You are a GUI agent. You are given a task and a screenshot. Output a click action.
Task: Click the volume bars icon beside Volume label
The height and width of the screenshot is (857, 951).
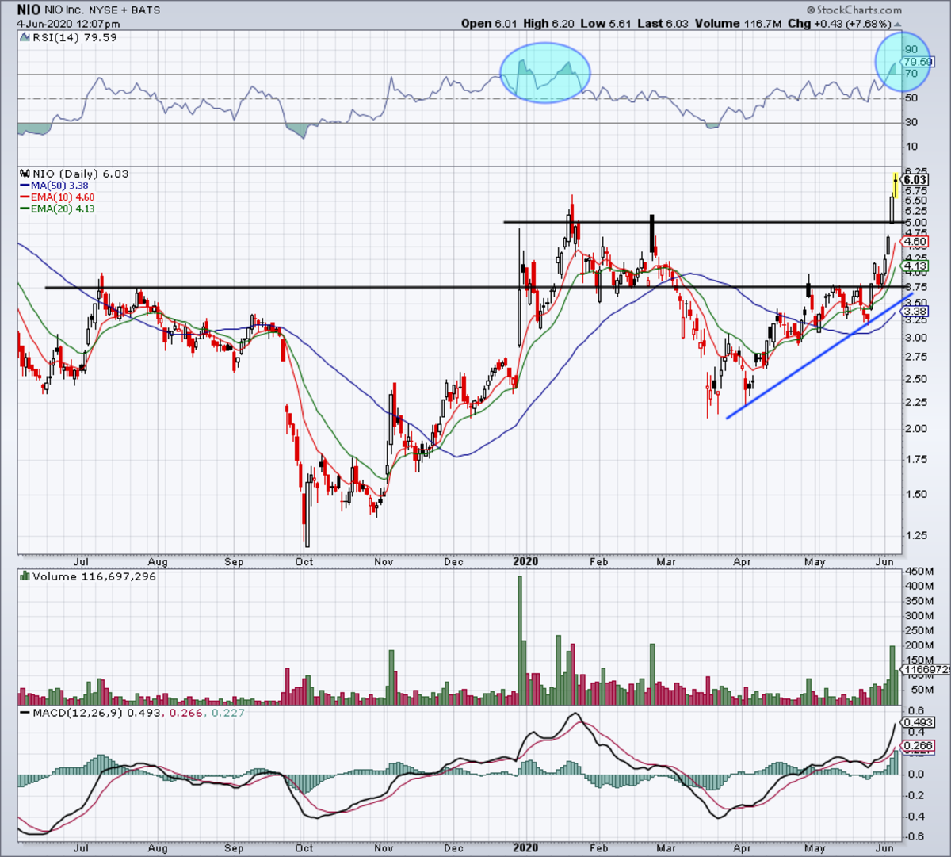tap(25, 576)
